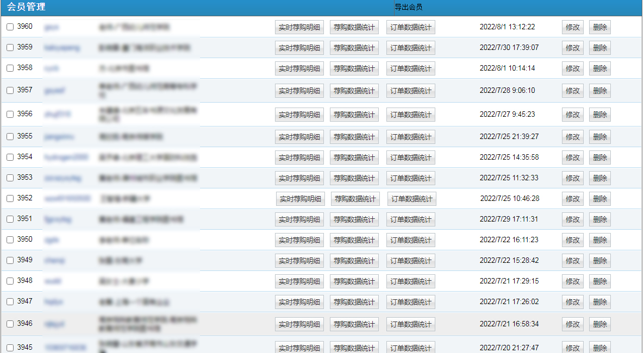Image resolution: width=644 pixels, height=353 pixels.
Task: Click the 会员管理 header title
Action: (x=26, y=7)
